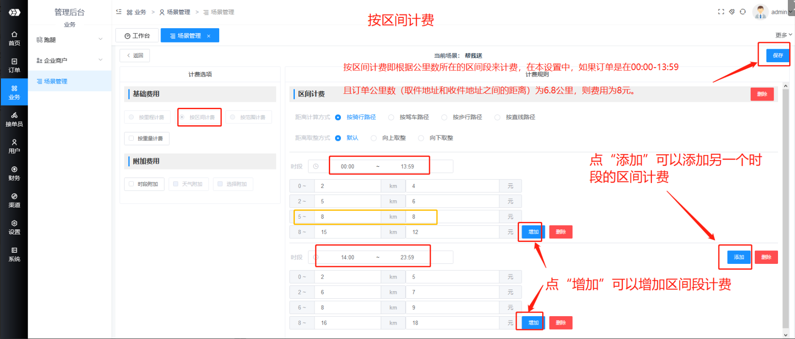Image resolution: width=795 pixels, height=339 pixels.
Task: Select 按驾车路径 distance calculation radio
Action: (x=391, y=117)
